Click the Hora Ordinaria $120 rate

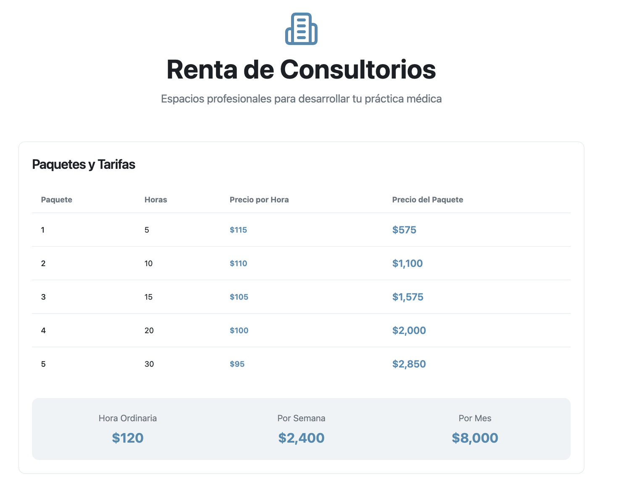click(128, 438)
